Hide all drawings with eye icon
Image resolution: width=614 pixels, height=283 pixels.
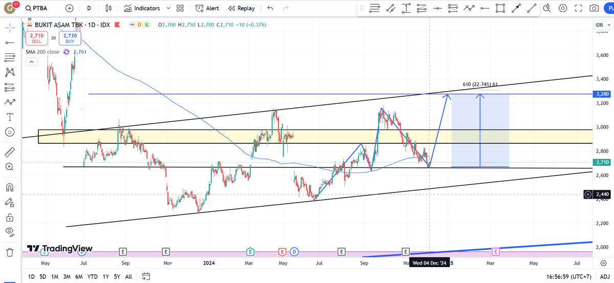tap(9, 232)
